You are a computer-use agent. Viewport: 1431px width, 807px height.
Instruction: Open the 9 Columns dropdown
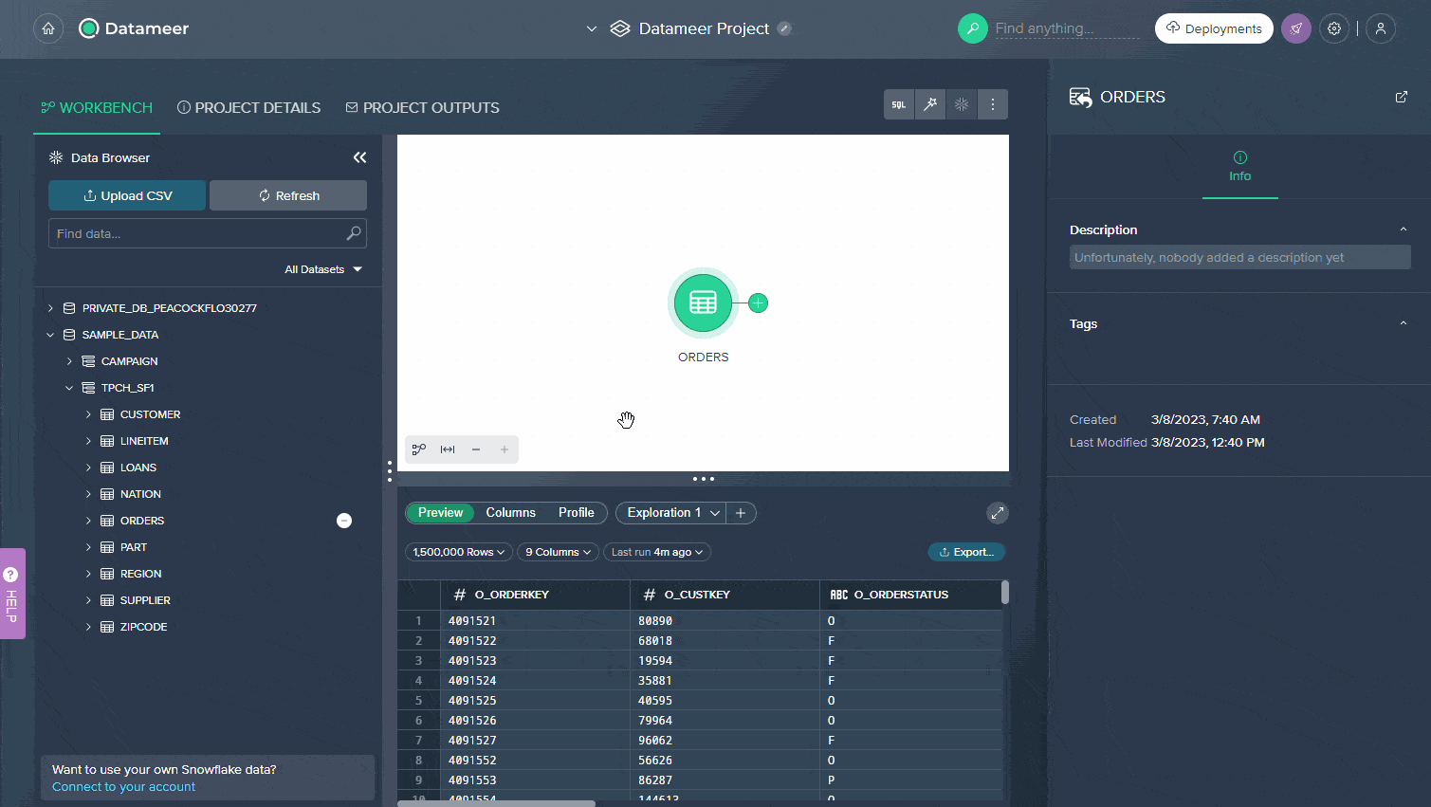[558, 552]
